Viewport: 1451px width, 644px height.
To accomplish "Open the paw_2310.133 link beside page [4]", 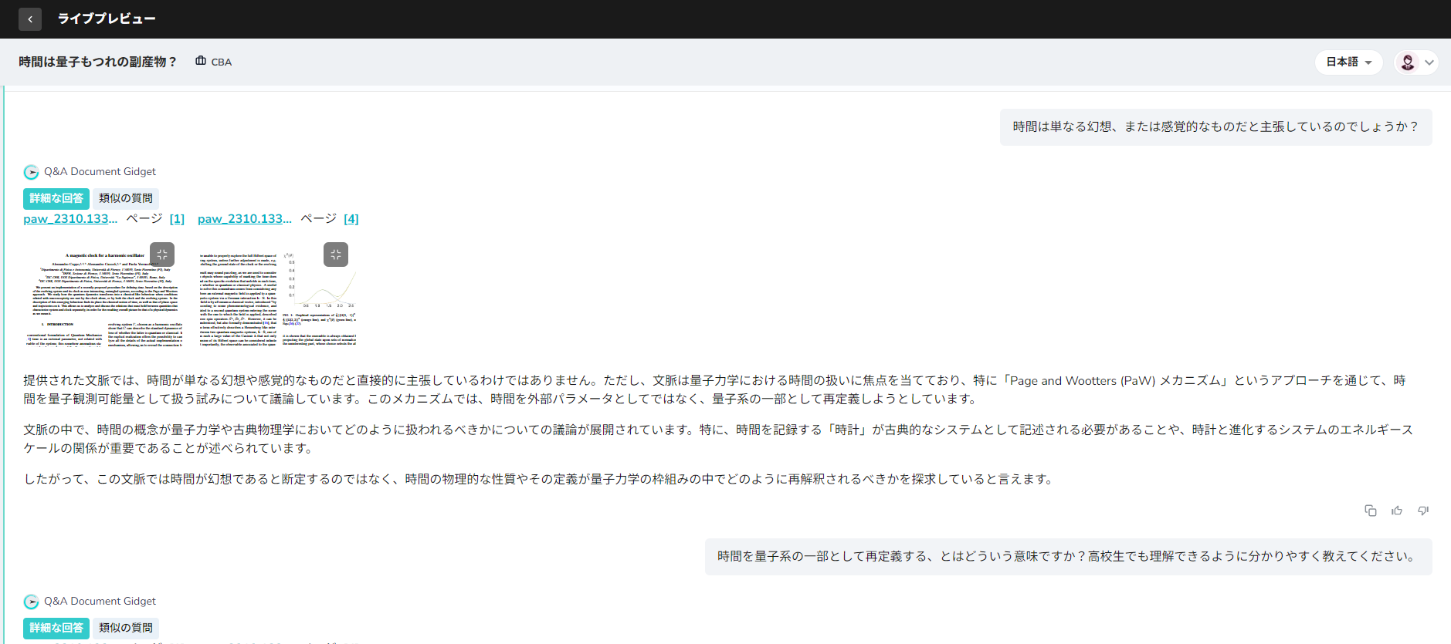I will [x=245, y=219].
